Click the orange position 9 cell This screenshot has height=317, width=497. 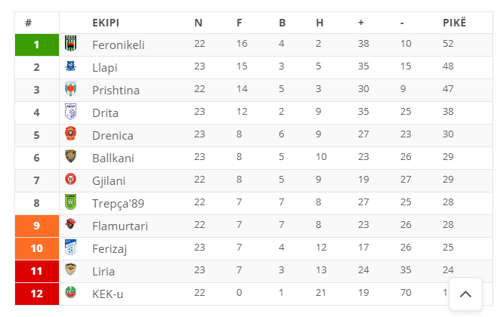(37, 226)
